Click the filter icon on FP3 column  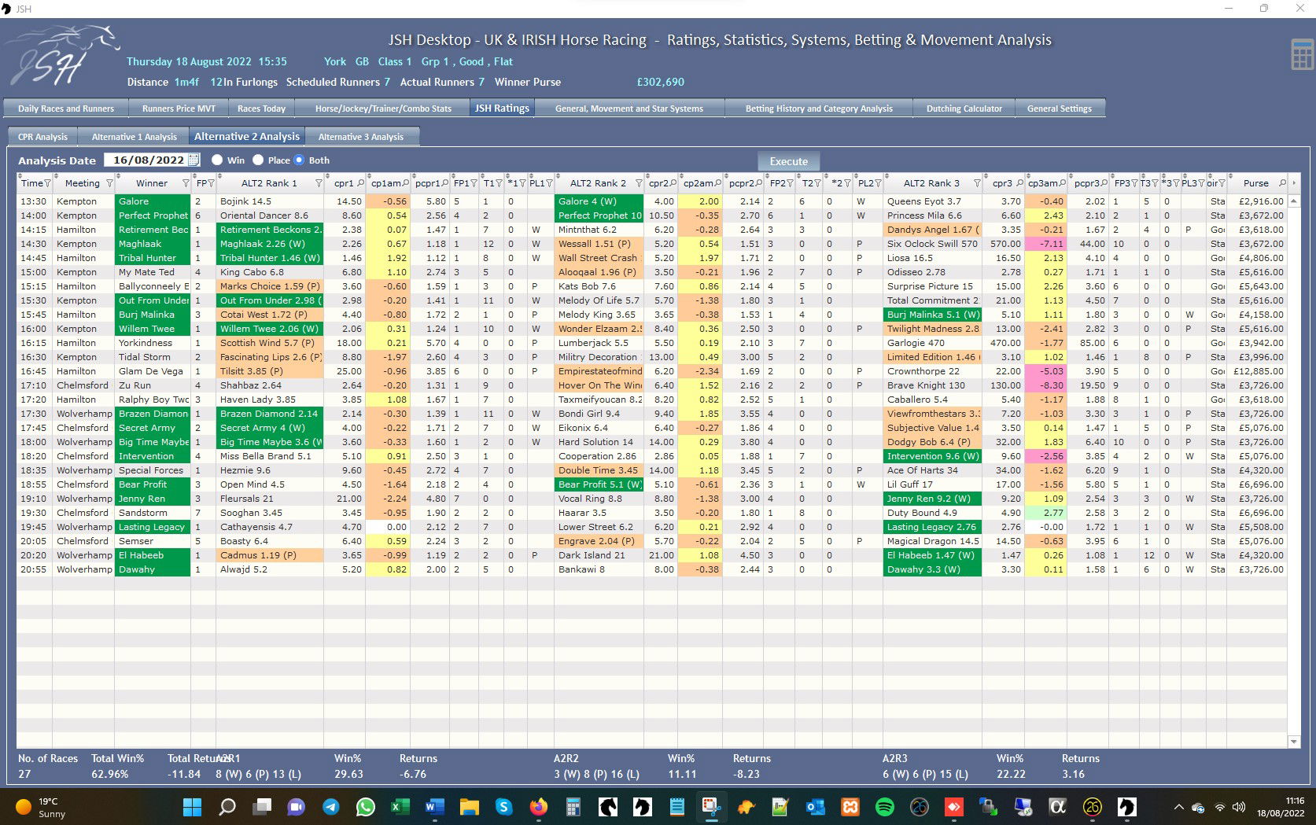pyautogui.click(x=1134, y=183)
